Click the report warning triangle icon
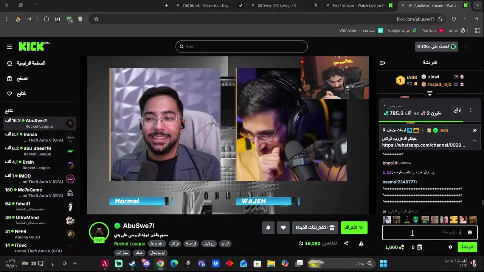The height and width of the screenshot is (272, 484). 361,244
